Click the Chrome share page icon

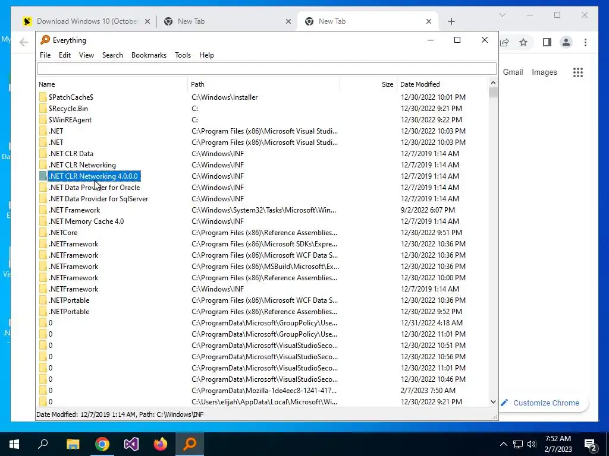(x=504, y=42)
